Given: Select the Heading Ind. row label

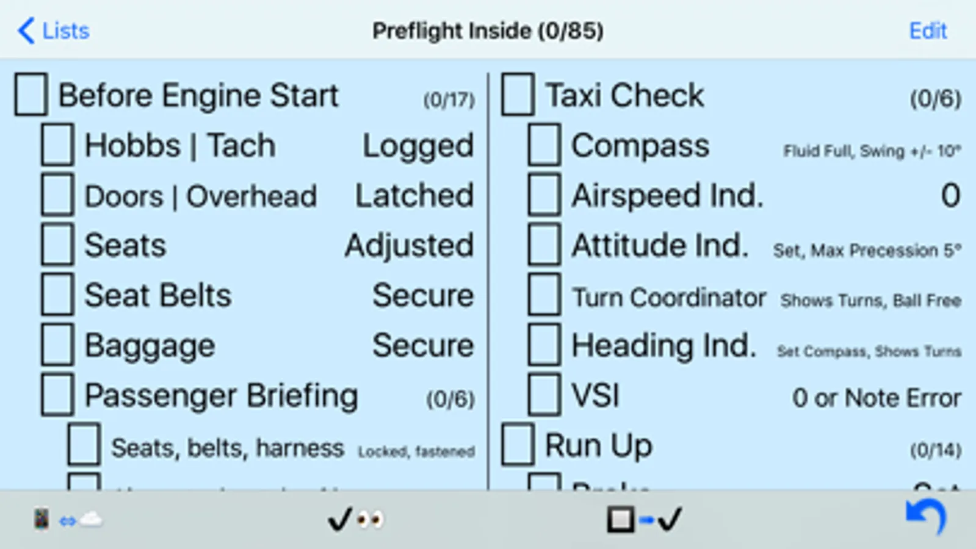Looking at the screenshot, I should pyautogui.click(x=663, y=345).
